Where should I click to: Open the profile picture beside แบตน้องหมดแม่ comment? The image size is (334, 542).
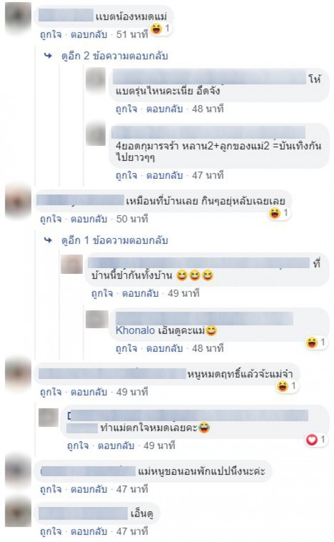[x=18, y=17]
